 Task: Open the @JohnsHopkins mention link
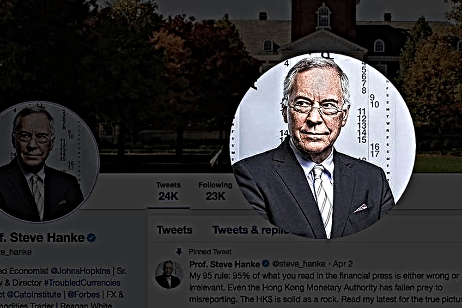[x=80, y=271]
